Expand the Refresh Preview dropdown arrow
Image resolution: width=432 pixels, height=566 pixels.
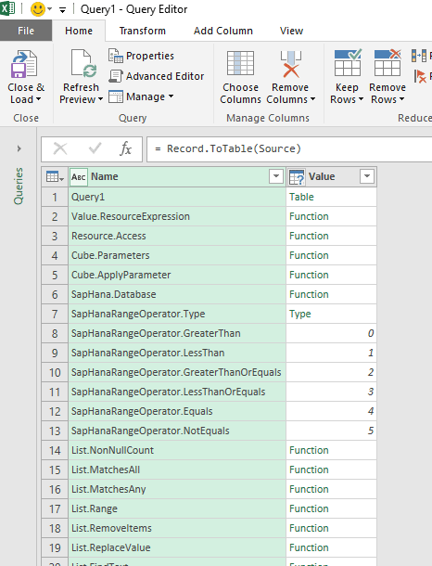coord(100,99)
